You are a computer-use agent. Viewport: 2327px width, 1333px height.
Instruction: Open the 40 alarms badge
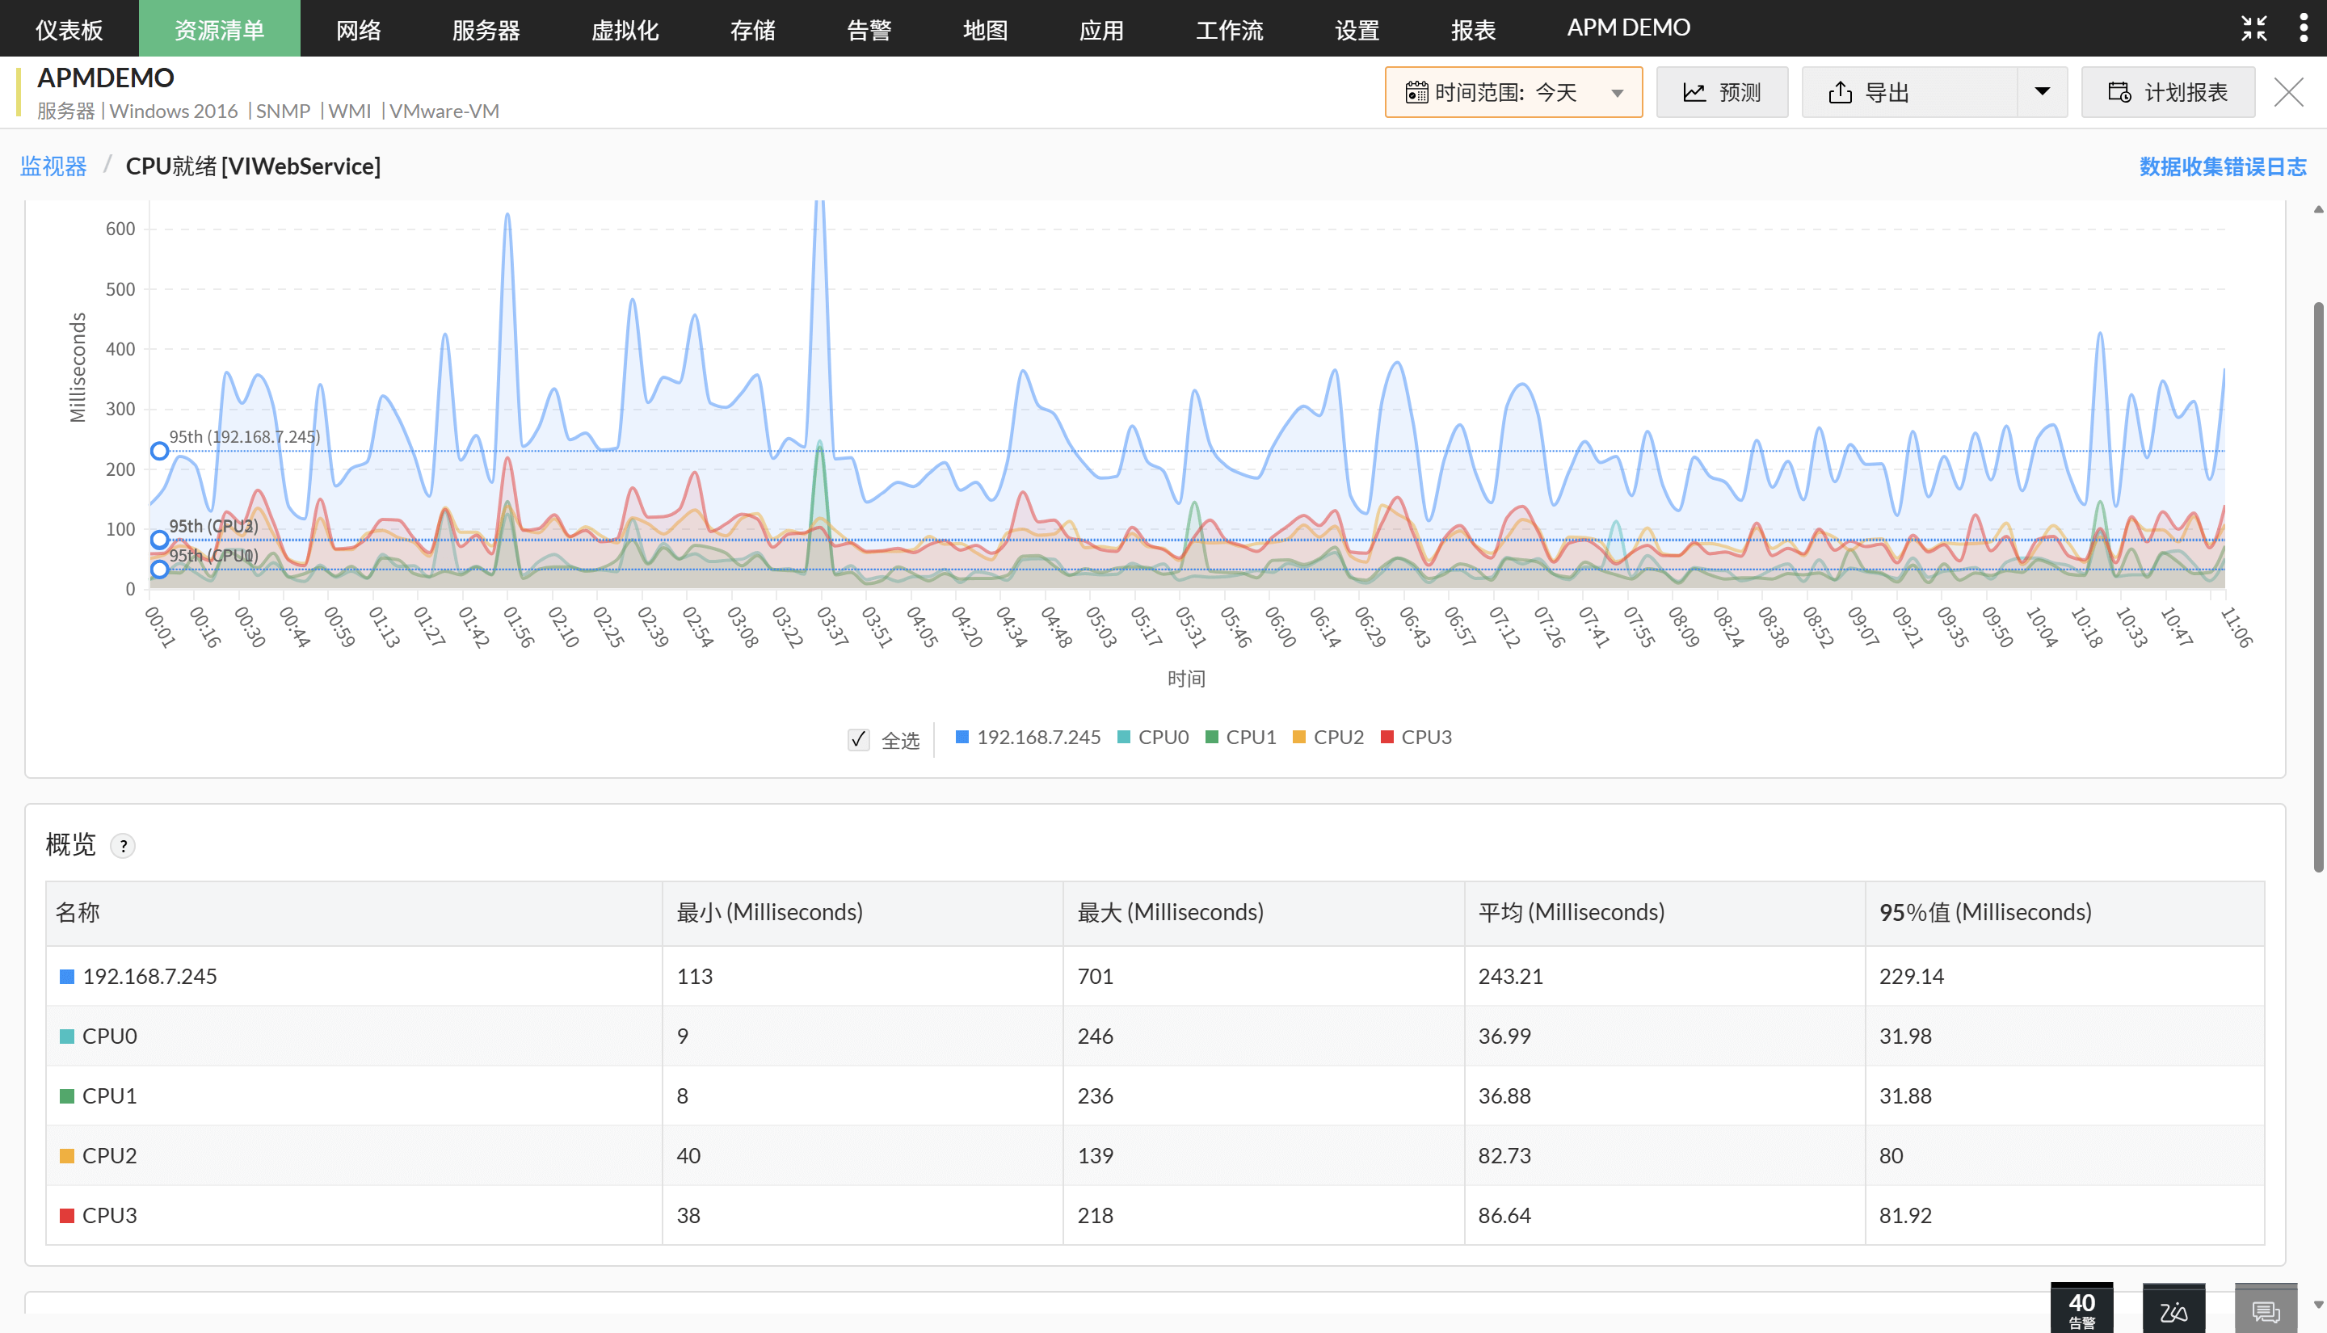click(x=2081, y=1308)
